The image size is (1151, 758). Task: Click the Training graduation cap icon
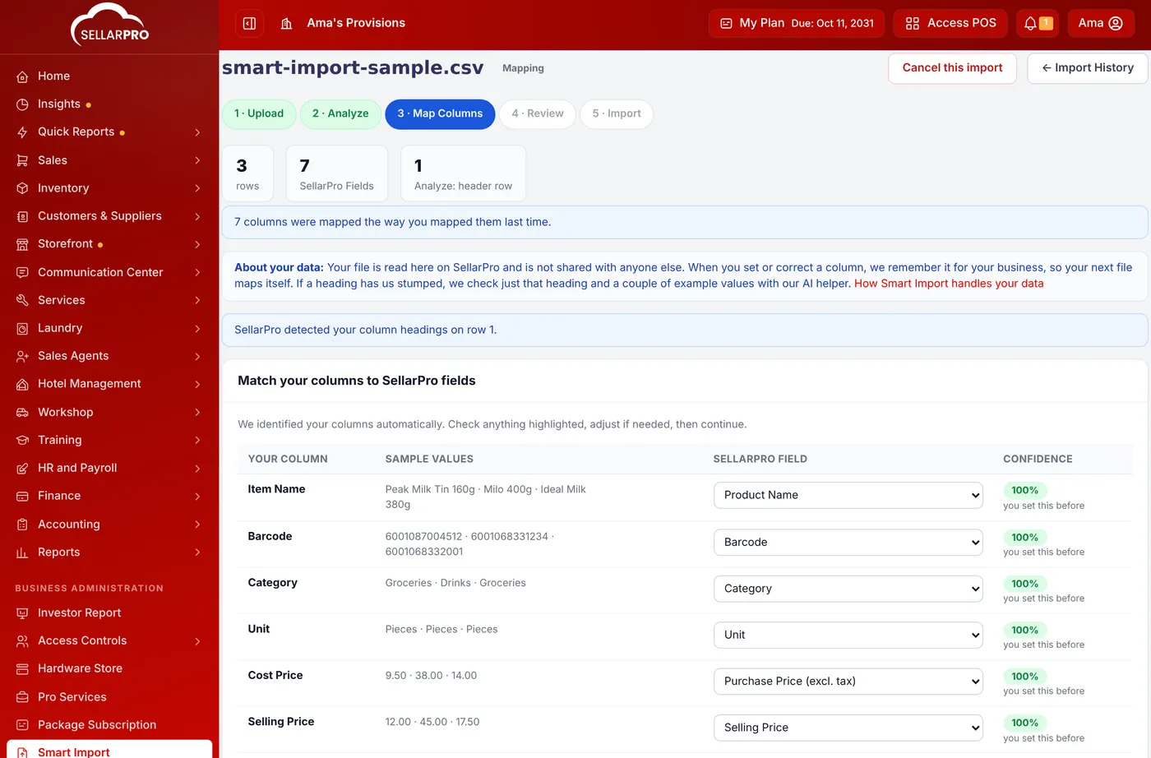coord(22,440)
